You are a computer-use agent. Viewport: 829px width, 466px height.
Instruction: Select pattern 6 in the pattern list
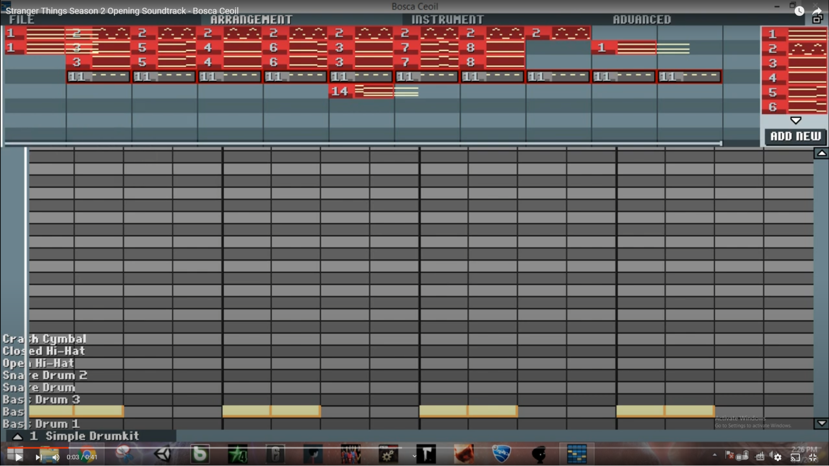(795, 107)
